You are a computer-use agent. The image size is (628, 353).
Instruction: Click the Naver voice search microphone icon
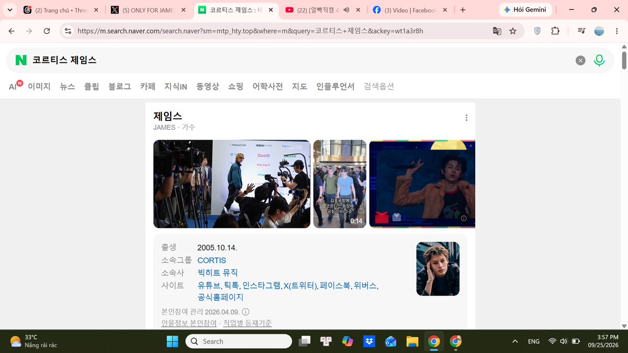point(599,60)
